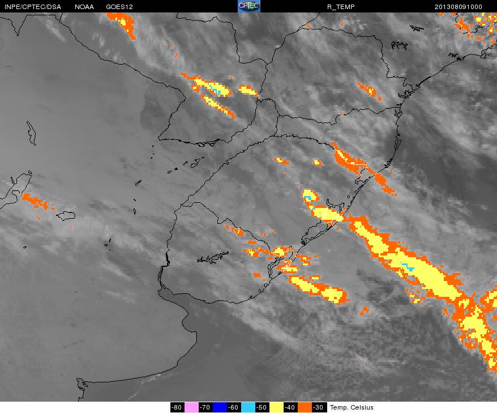Click the pink legend color swatch
Screen dimensions: 497x413
tap(191, 407)
